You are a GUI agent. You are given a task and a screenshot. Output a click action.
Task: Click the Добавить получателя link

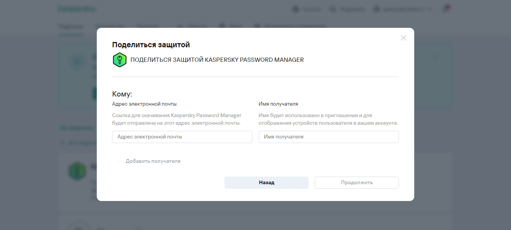point(148,161)
